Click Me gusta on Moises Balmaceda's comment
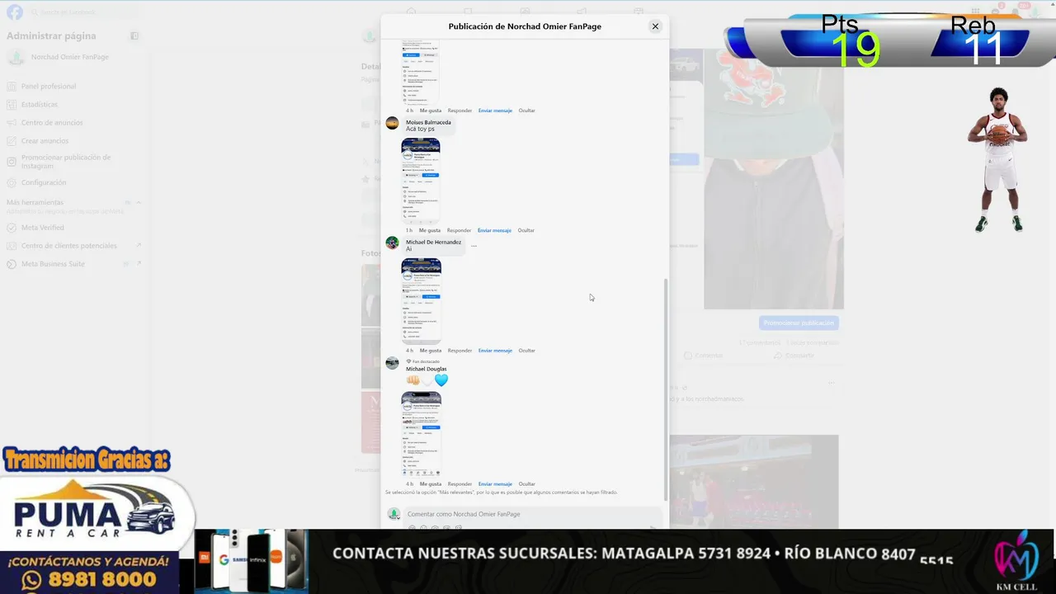 (430, 230)
